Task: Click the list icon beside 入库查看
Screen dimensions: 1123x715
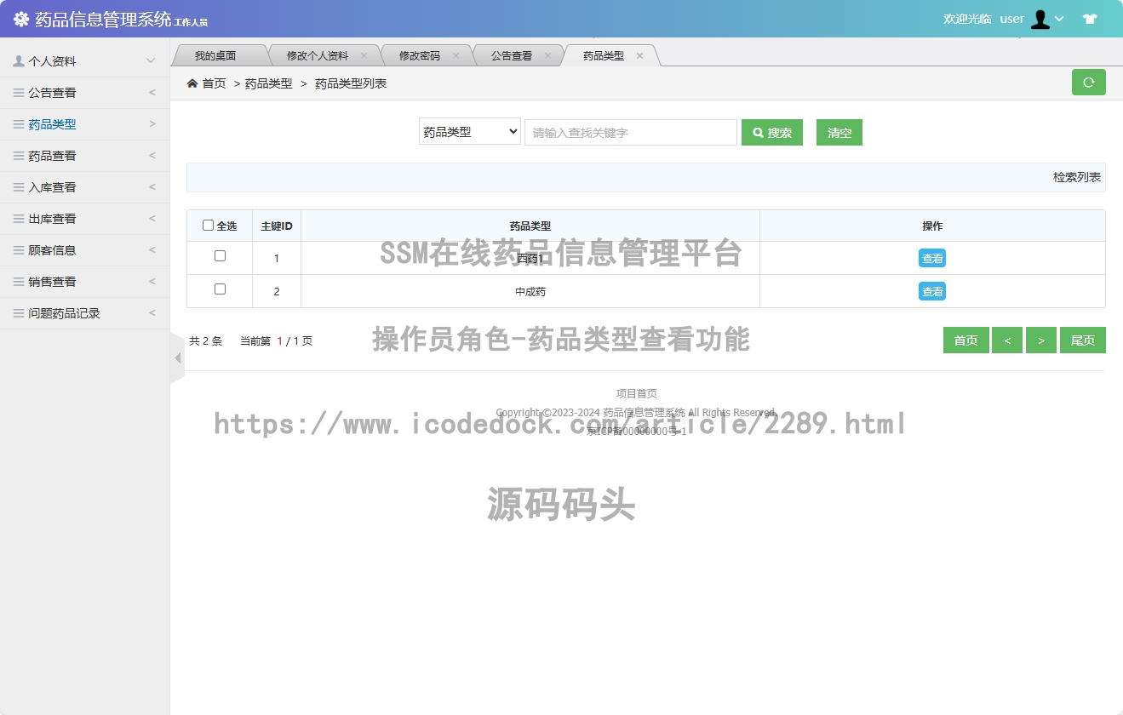Action: 19,187
